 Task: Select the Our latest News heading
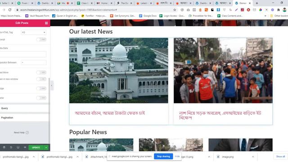(x=91, y=31)
